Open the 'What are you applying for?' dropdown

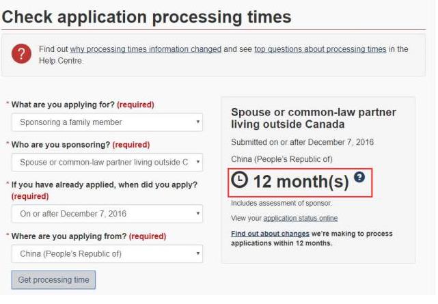pyautogui.click(x=107, y=122)
